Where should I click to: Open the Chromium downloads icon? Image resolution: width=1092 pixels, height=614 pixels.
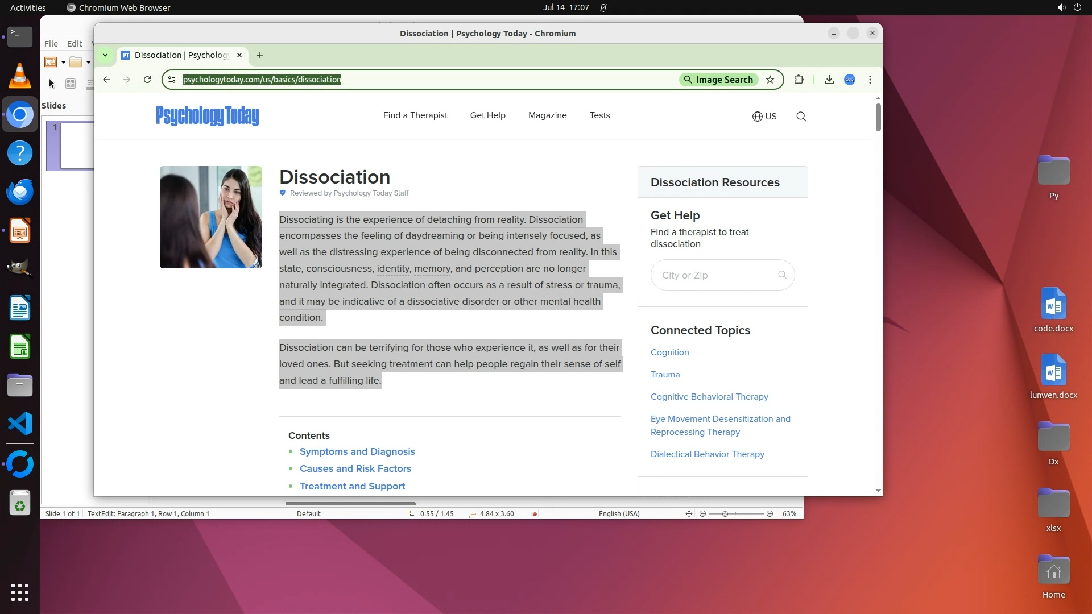(829, 80)
